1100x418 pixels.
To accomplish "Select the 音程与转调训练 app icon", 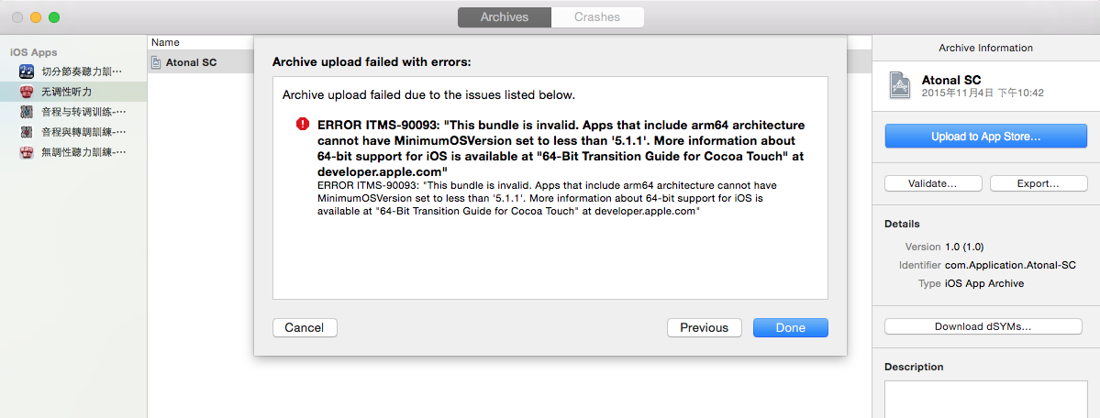I will [27, 112].
